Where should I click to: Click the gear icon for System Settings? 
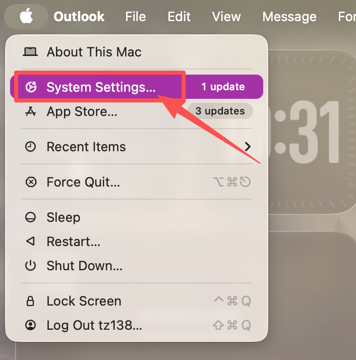click(x=31, y=87)
